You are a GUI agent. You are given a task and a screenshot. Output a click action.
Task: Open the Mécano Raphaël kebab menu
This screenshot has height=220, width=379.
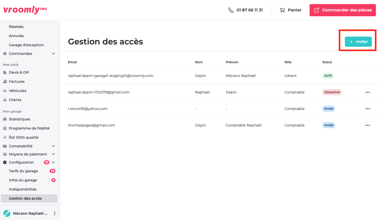click(x=54, y=213)
